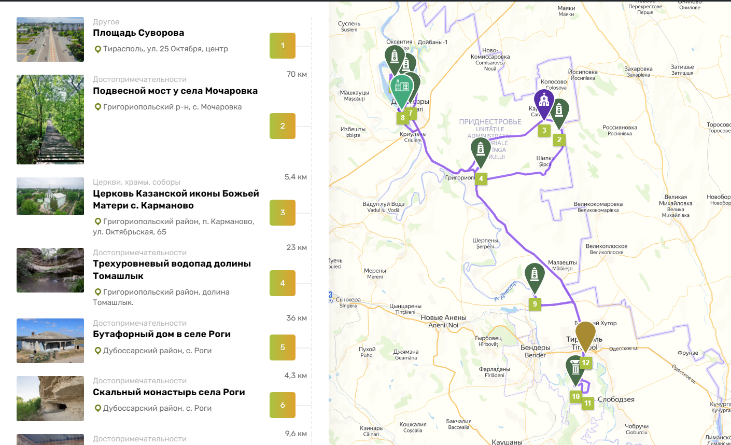Click map marker number 7

pos(411,113)
